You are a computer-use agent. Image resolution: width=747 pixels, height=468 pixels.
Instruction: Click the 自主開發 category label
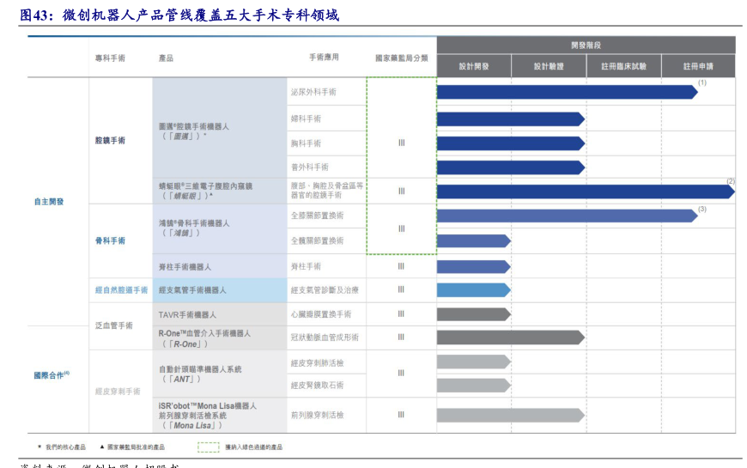click(49, 202)
